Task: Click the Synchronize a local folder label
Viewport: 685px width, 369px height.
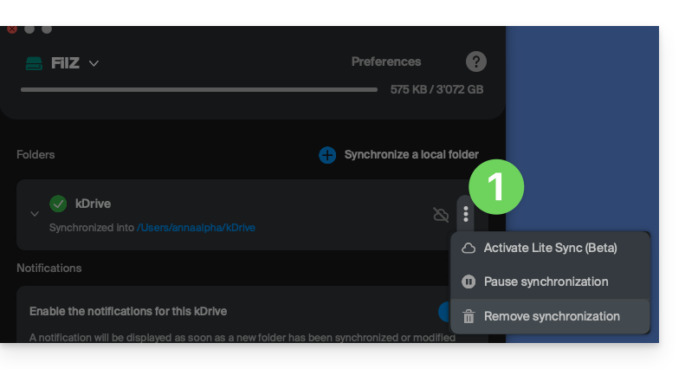Action: (411, 155)
